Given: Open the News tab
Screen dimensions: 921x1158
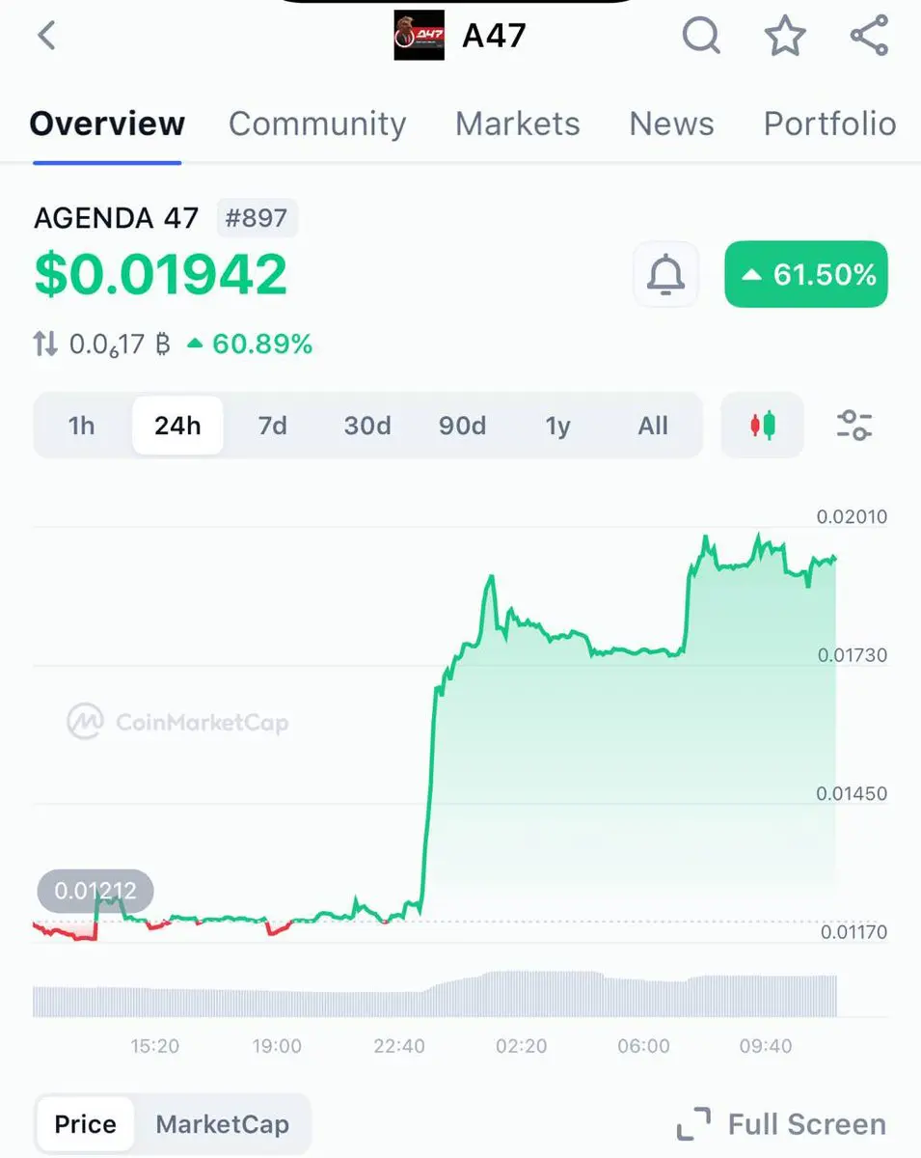Looking at the screenshot, I should tap(672, 124).
